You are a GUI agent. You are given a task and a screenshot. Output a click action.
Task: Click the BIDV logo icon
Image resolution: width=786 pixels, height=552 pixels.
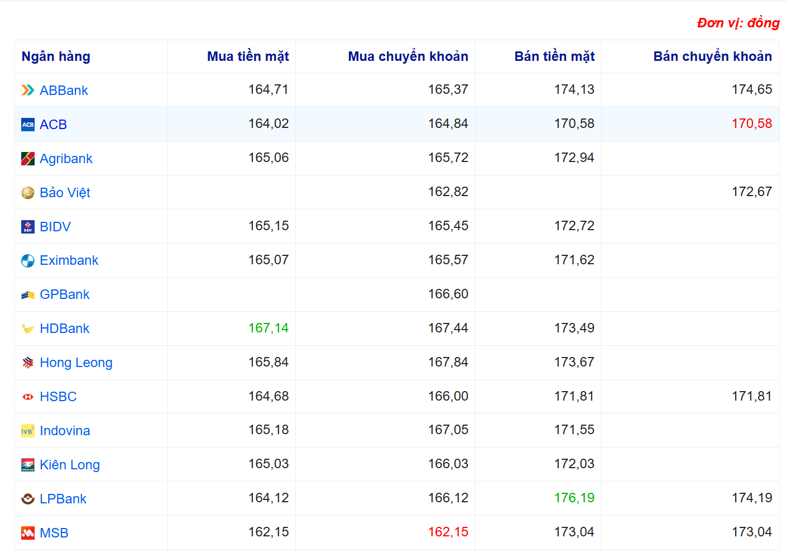click(x=28, y=227)
